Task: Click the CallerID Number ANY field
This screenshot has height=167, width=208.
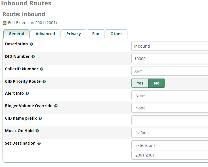Action: [x=170, y=71]
